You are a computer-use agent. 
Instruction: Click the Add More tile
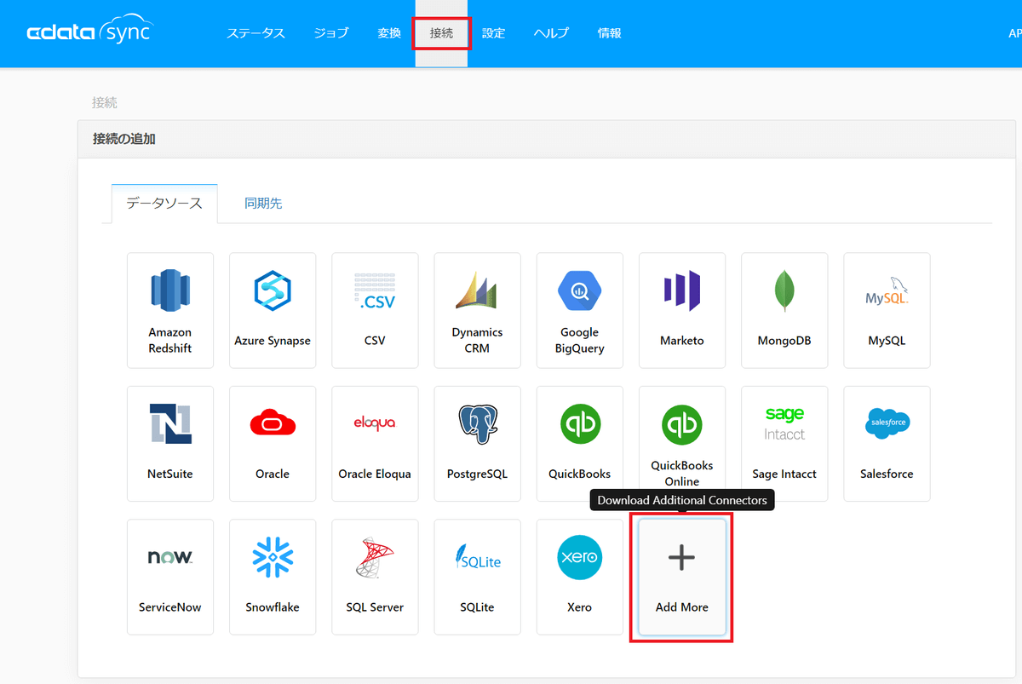(x=681, y=577)
